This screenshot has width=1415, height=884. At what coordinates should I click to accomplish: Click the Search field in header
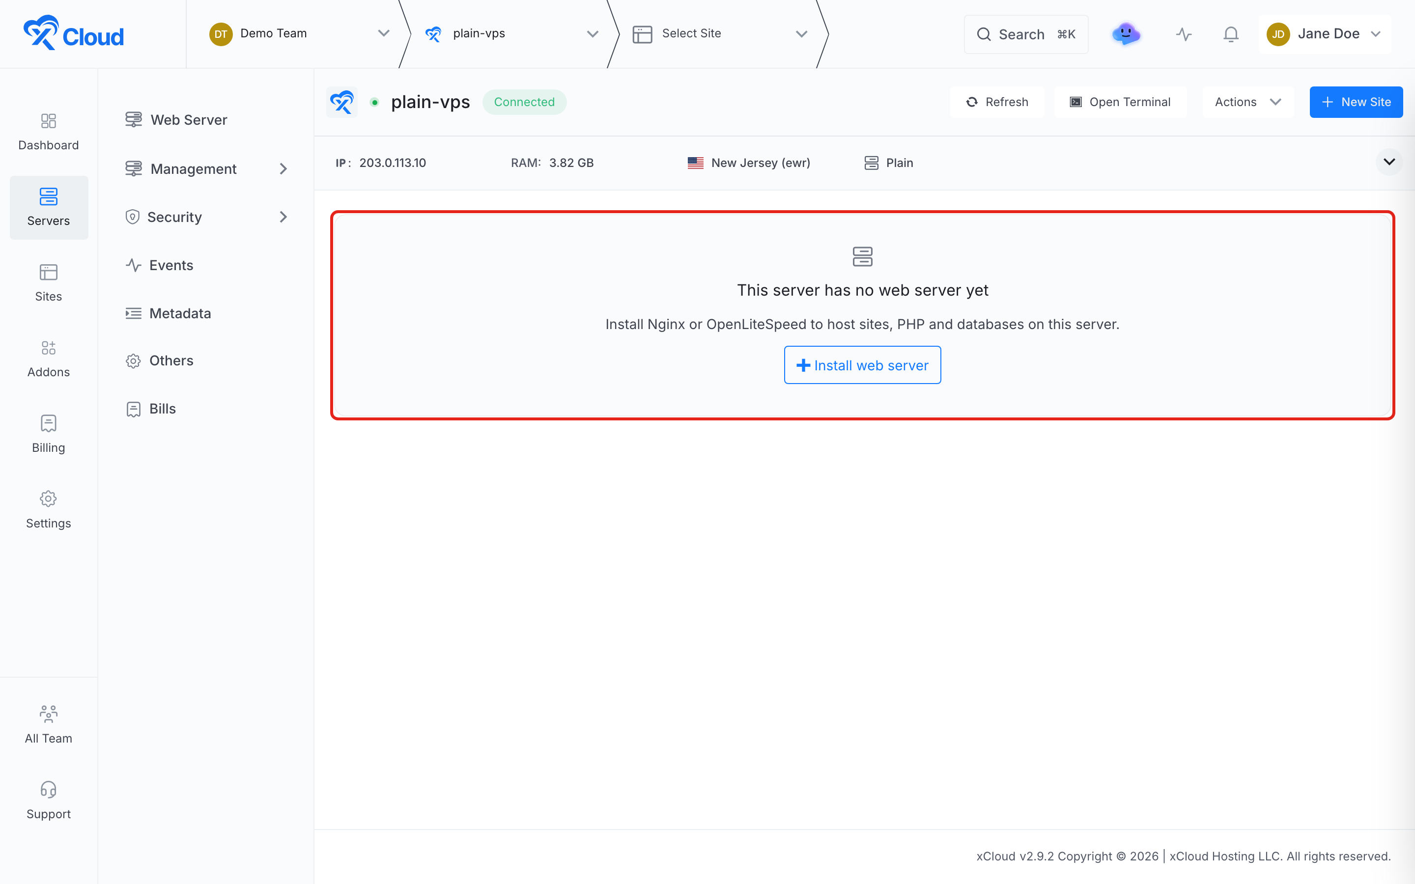click(1025, 34)
